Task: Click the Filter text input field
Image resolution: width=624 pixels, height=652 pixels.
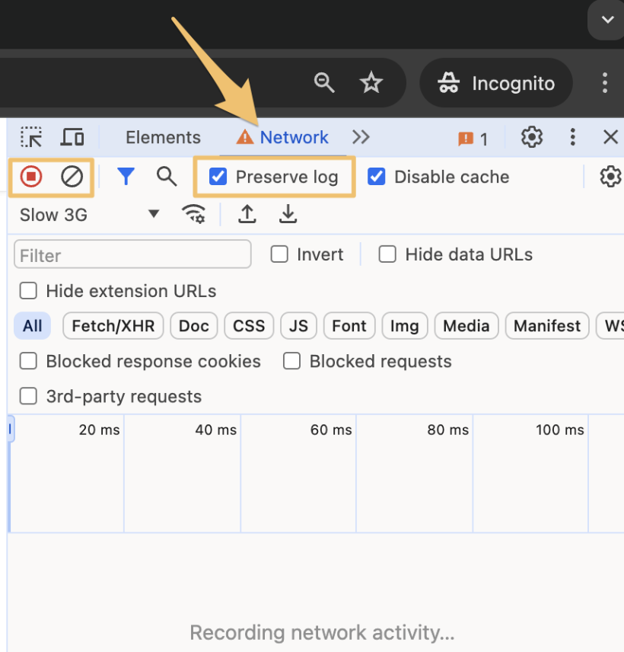Action: click(132, 254)
